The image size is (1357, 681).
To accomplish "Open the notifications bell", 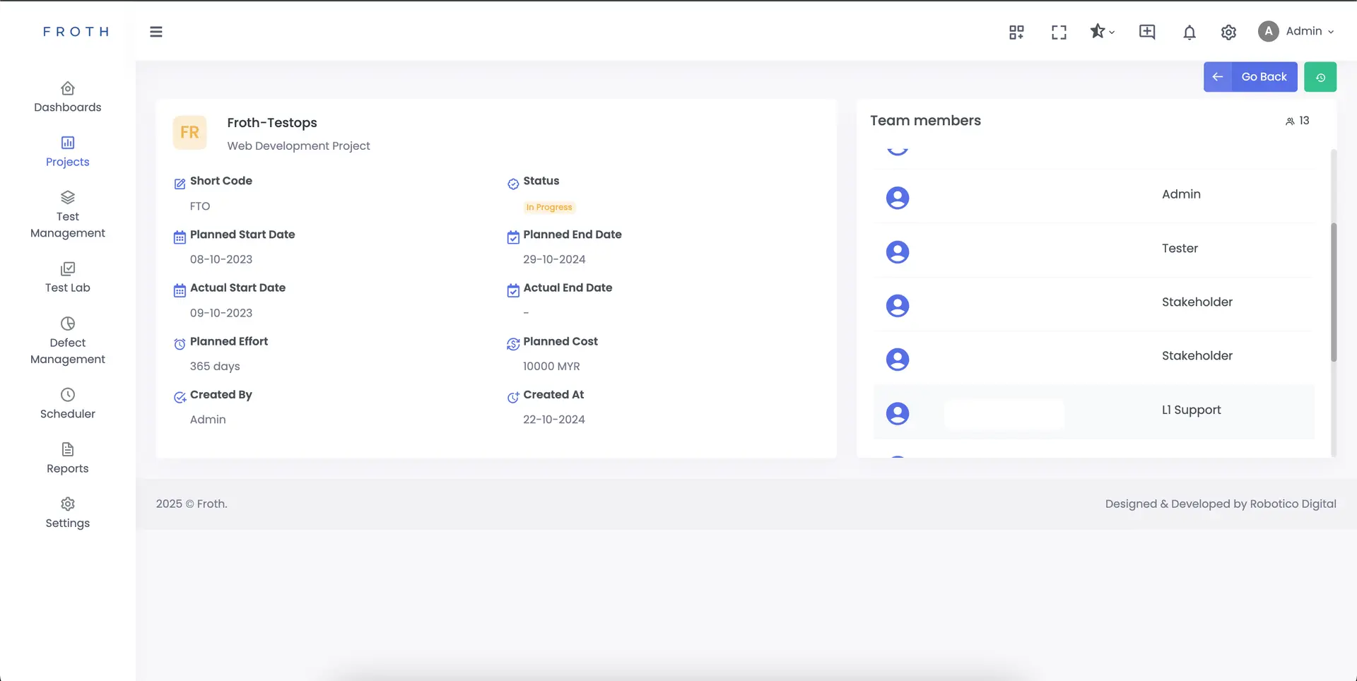I will 1189,32.
